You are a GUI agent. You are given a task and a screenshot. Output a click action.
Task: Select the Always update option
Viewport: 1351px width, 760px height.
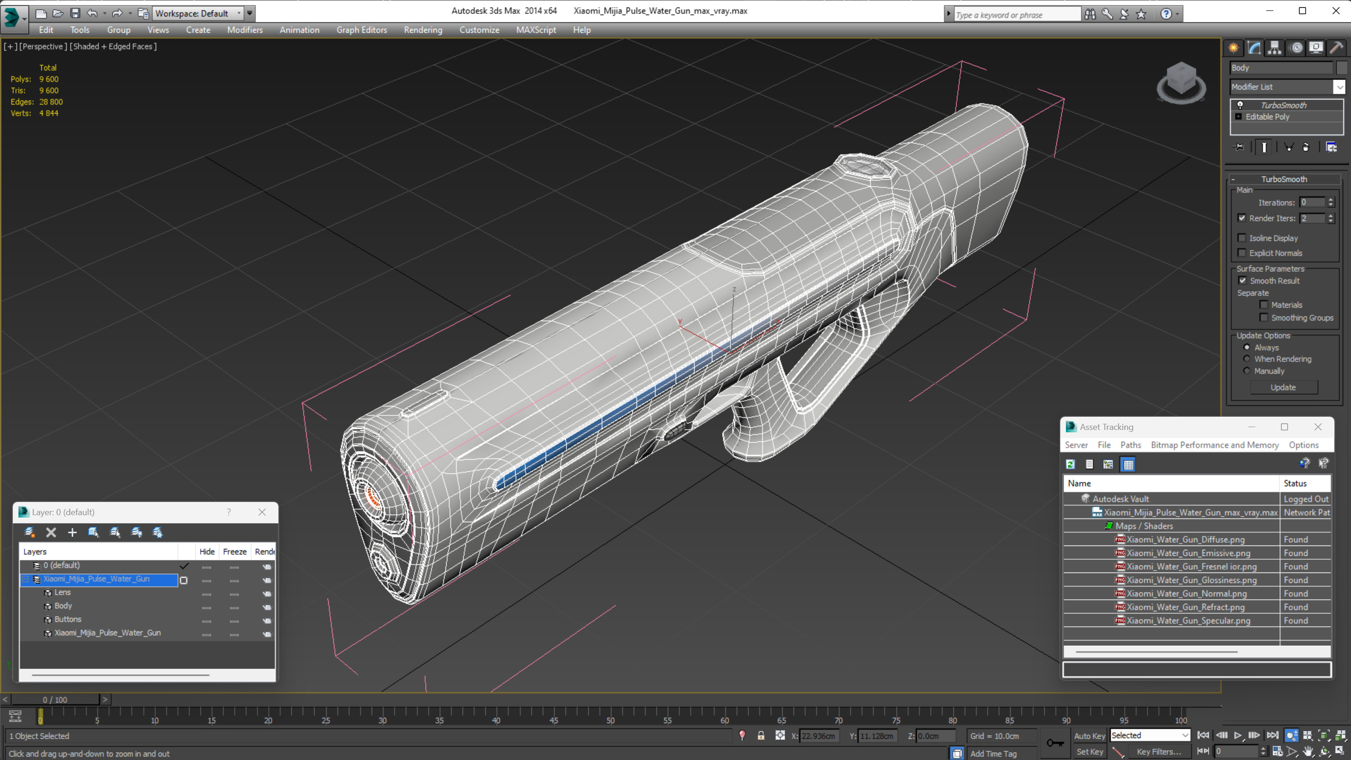(x=1247, y=347)
